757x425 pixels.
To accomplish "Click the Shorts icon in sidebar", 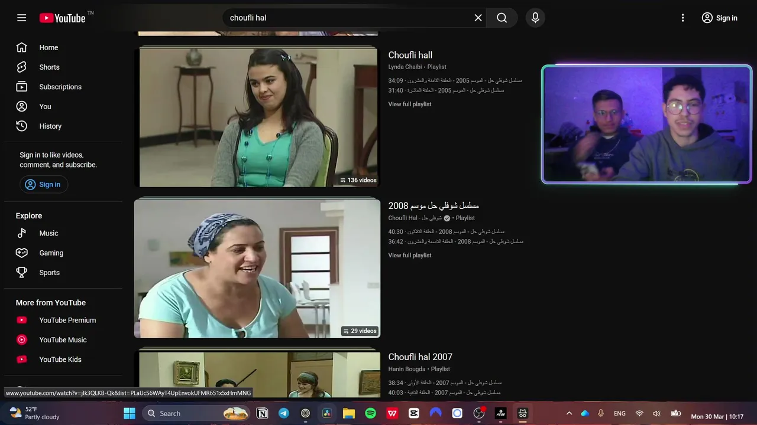I will [x=22, y=67].
